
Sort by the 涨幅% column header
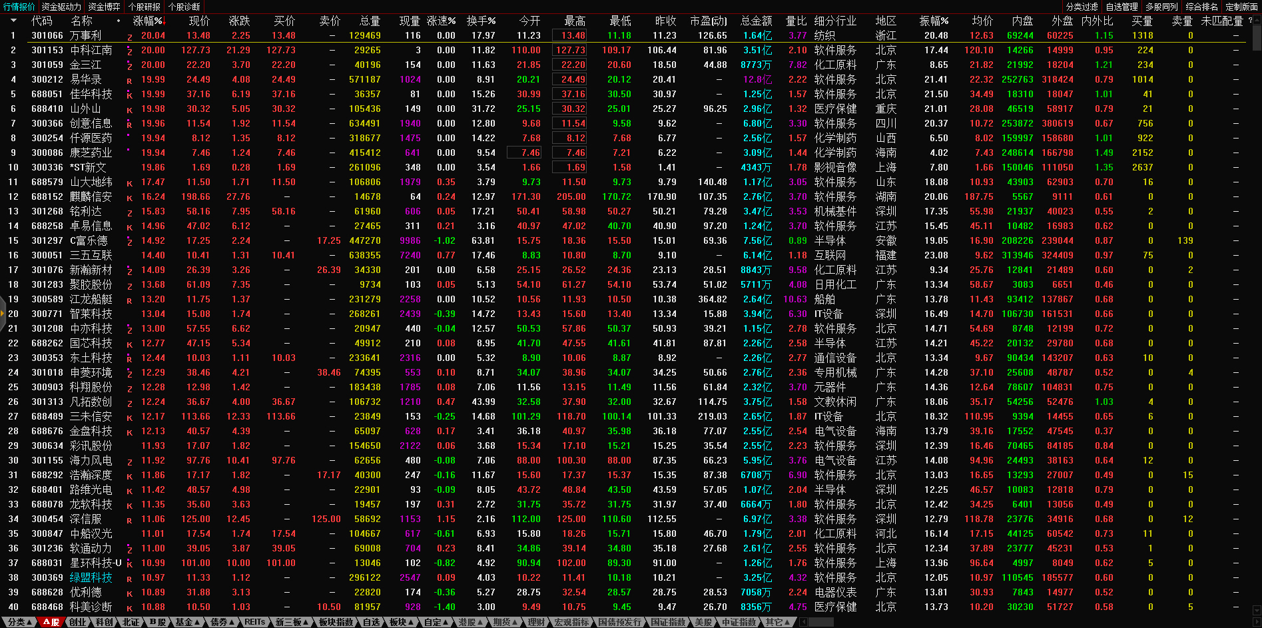148,21
